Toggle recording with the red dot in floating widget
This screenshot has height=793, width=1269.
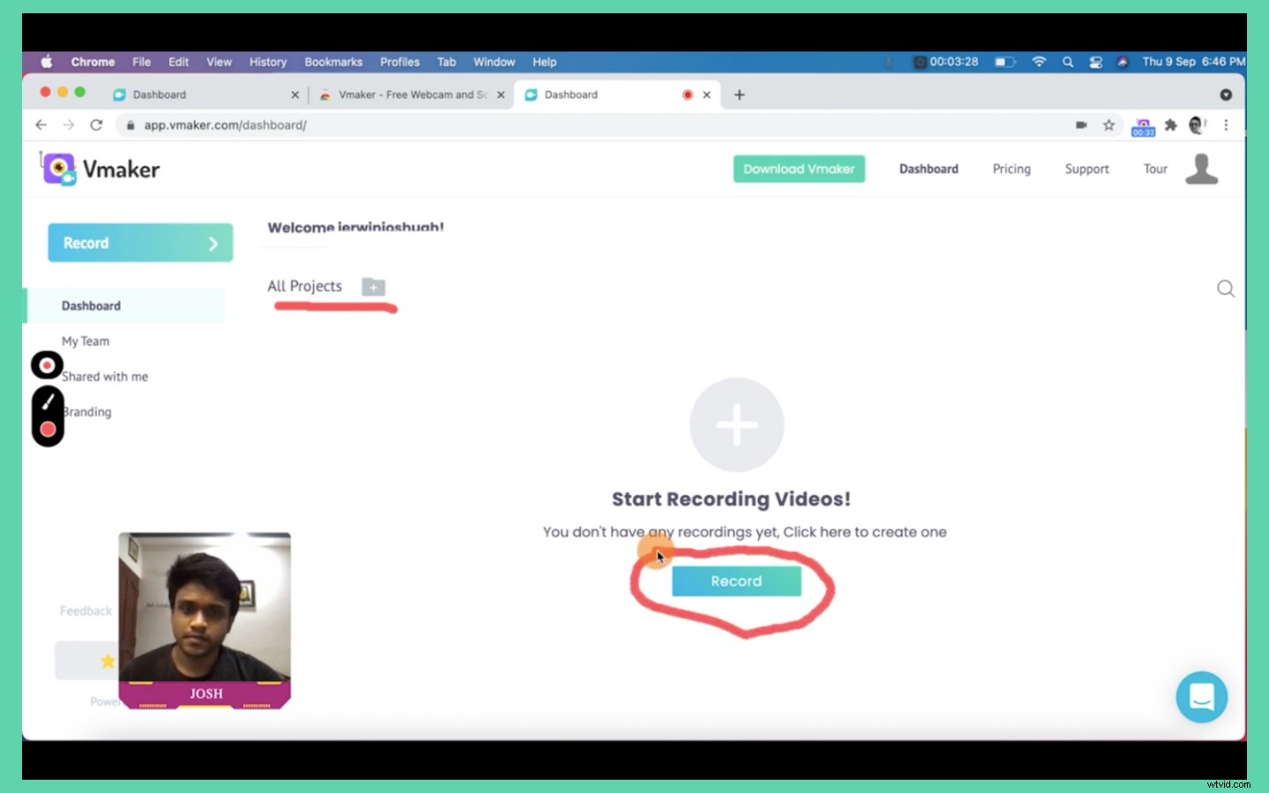48,429
